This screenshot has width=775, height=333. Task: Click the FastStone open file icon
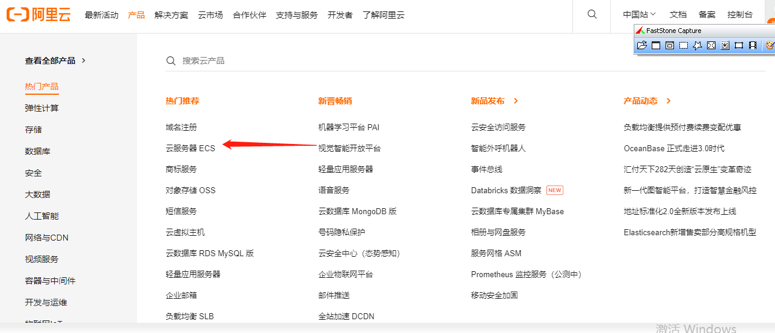pyautogui.click(x=642, y=46)
